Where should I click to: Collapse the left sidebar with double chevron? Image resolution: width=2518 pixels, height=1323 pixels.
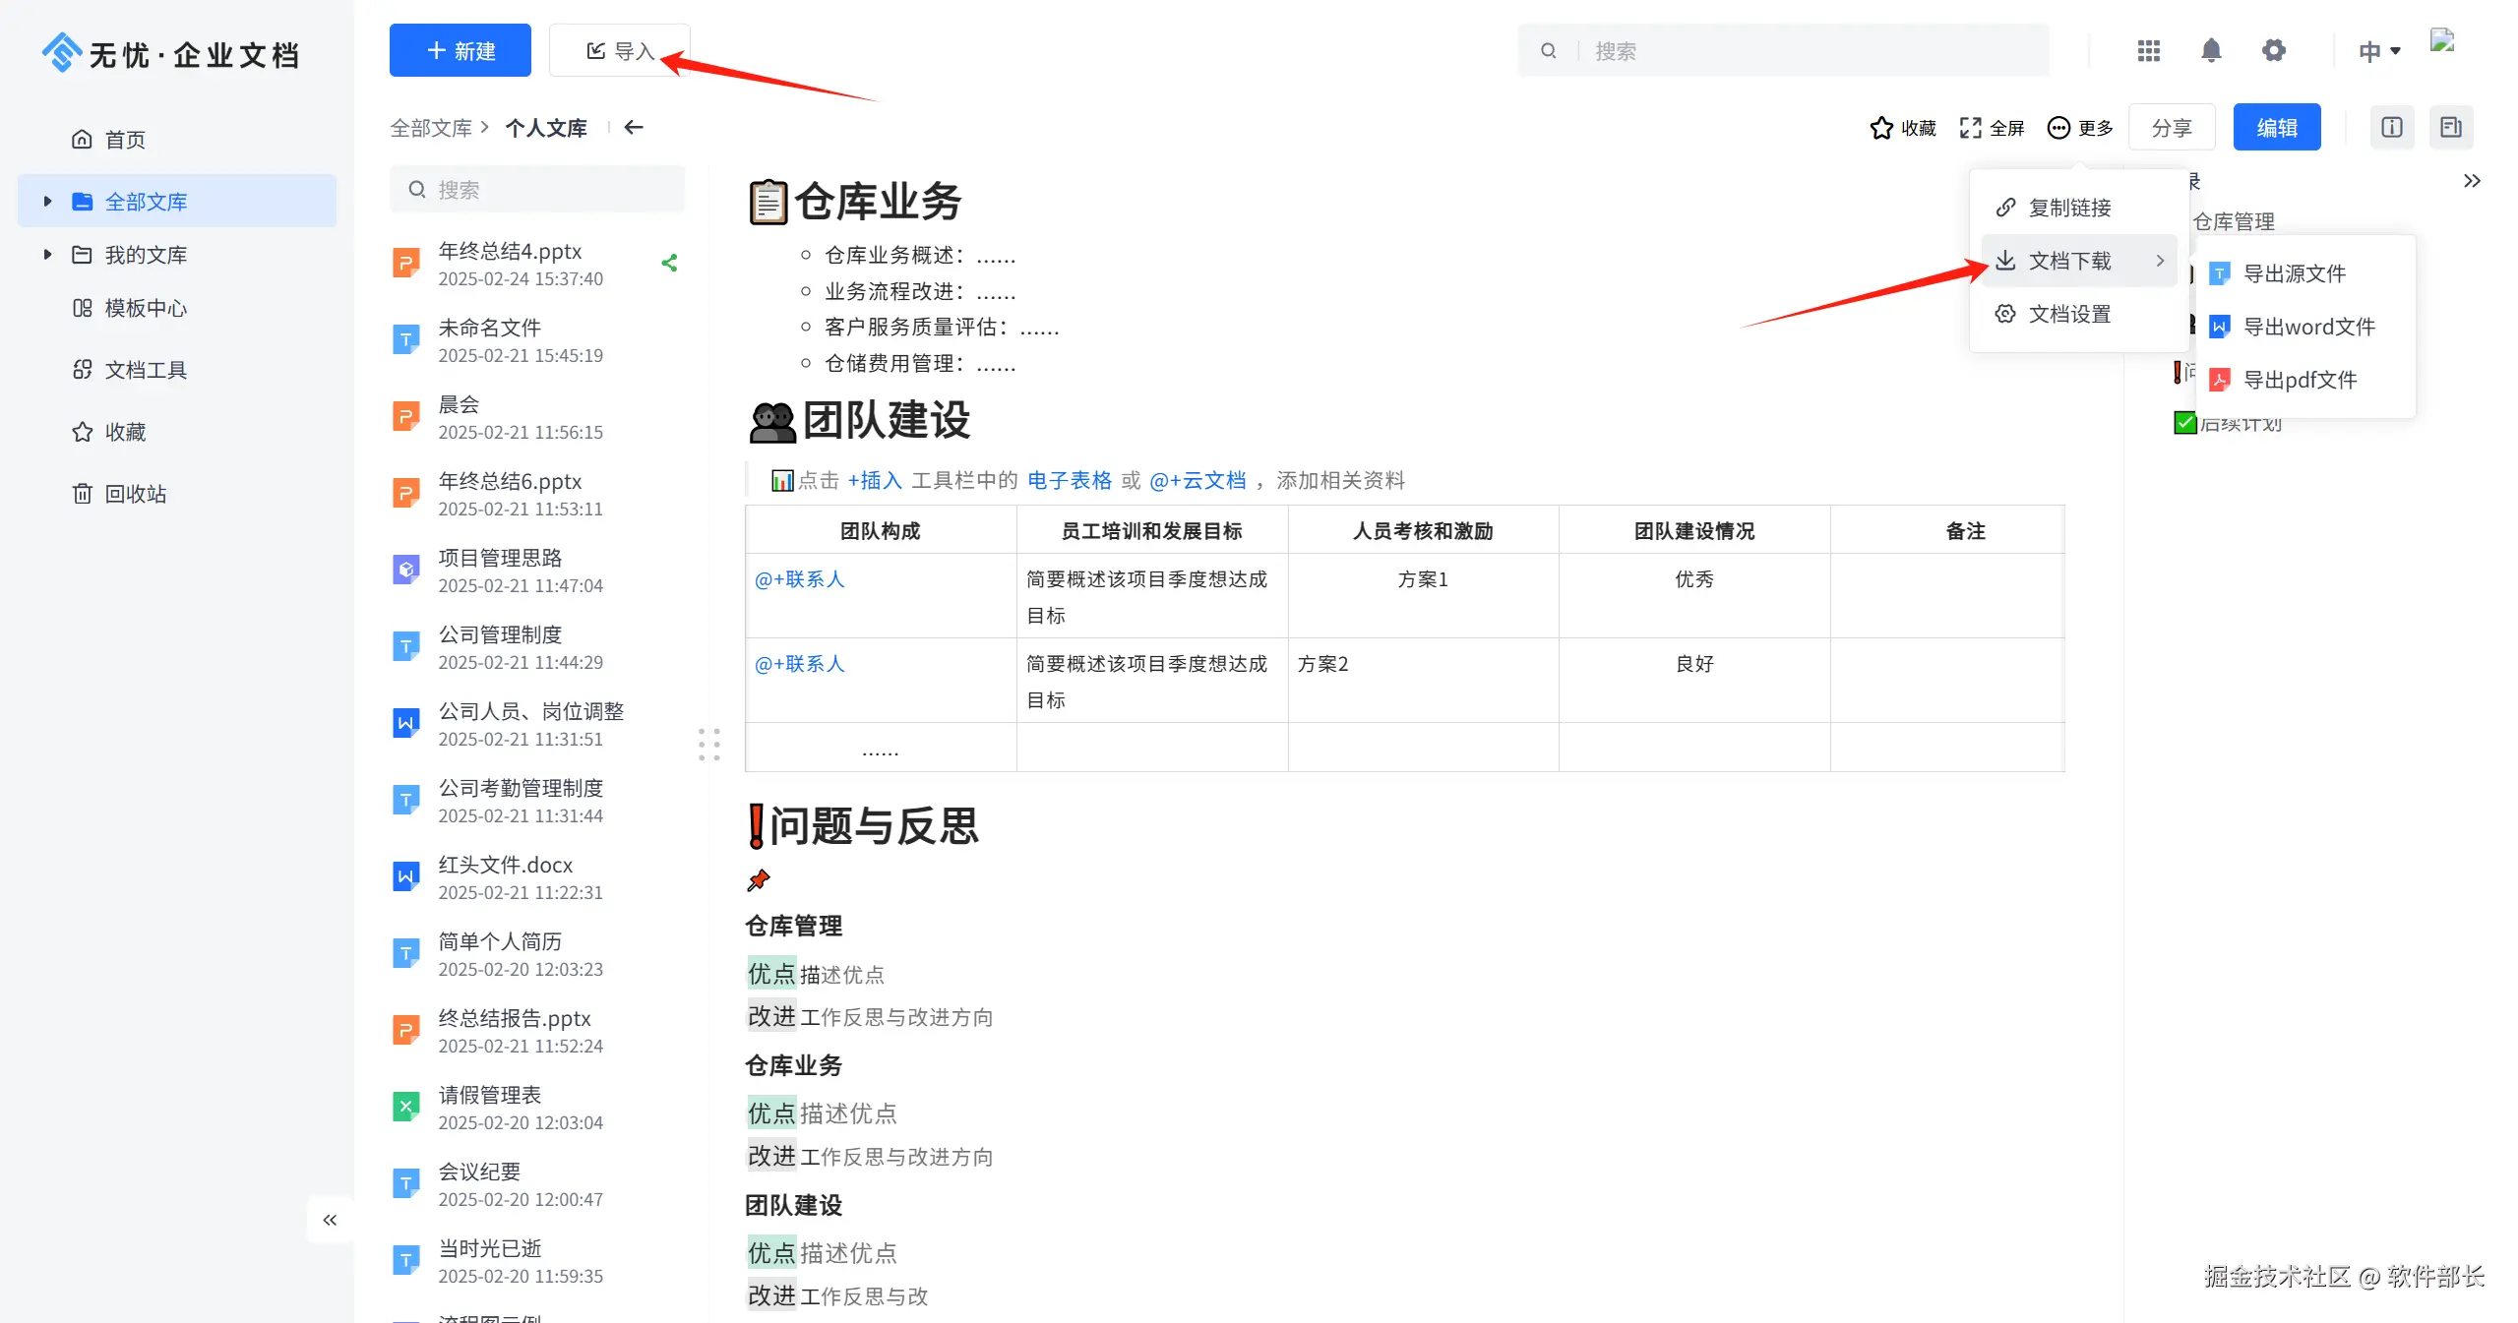pyautogui.click(x=330, y=1220)
